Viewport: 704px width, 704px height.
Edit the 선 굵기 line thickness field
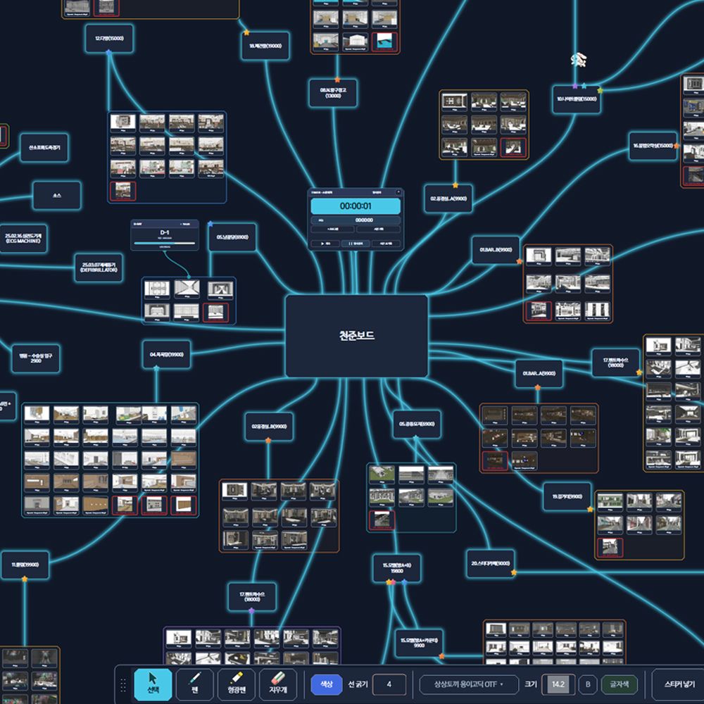[x=389, y=684]
